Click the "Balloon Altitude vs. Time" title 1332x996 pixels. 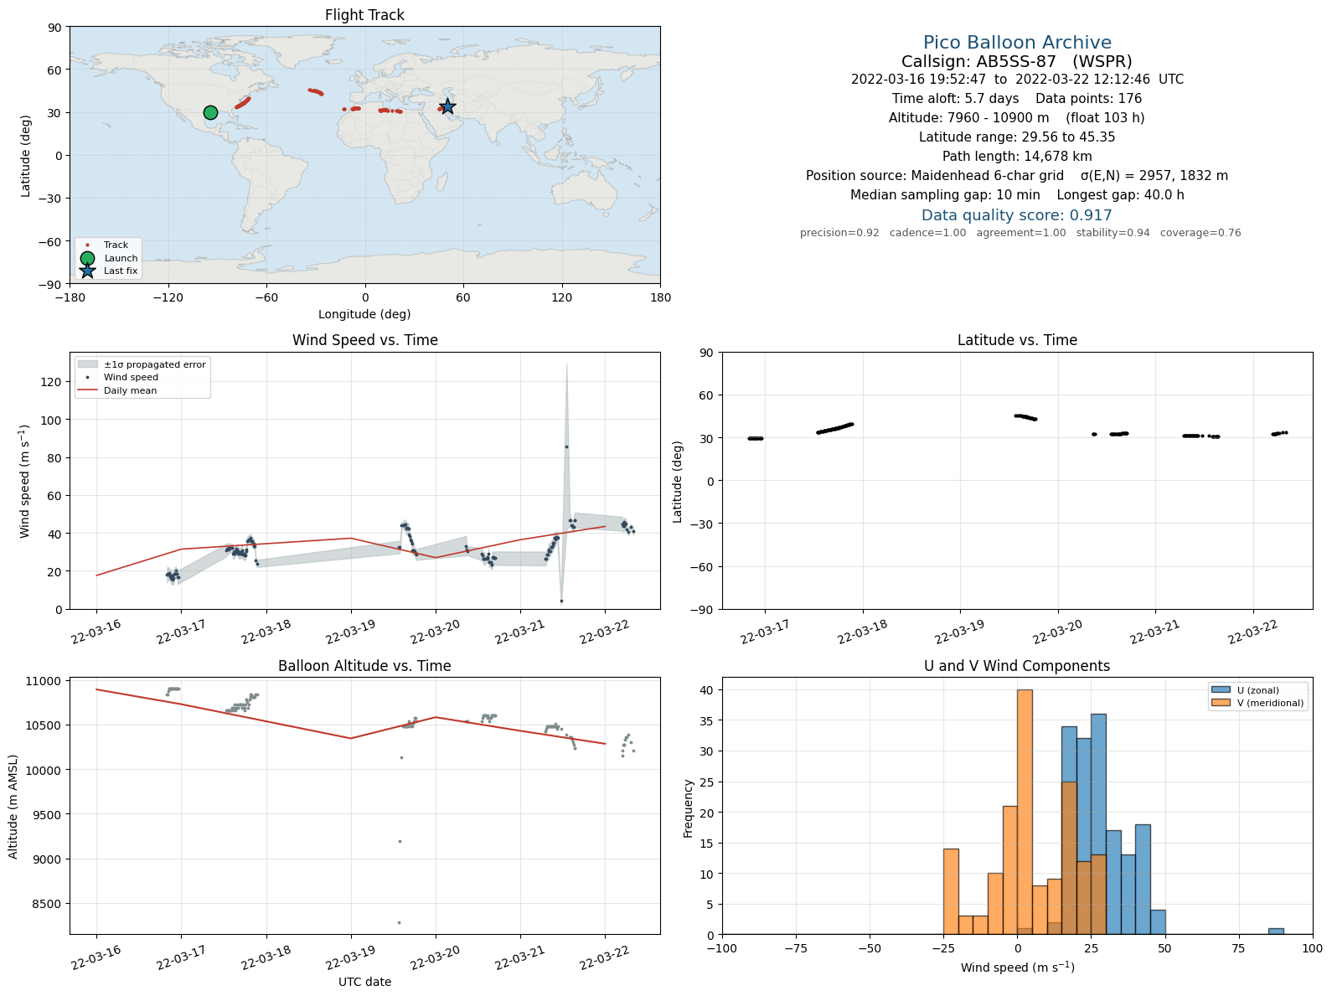tap(364, 666)
